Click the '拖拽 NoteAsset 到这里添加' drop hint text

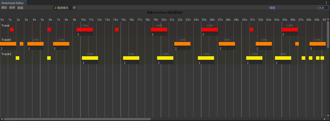point(165,12)
